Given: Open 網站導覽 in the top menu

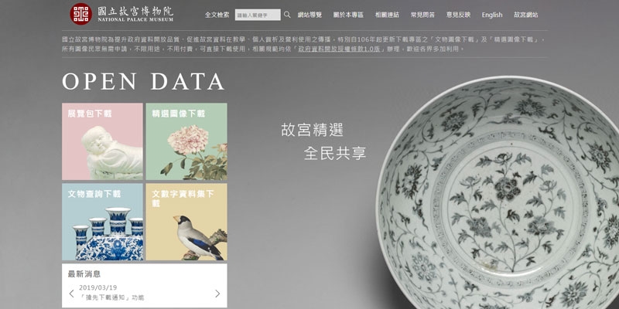Looking at the screenshot, I should [x=309, y=15].
